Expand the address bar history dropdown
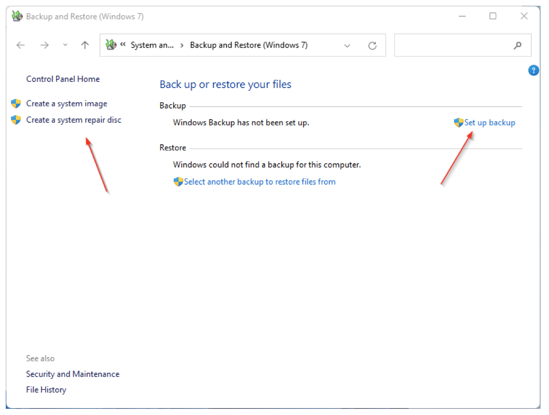The height and width of the screenshot is (415, 549). (x=347, y=46)
